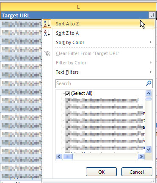Click into the Search filter field
Viewport: 157px width, 183px height.
tap(101, 83)
